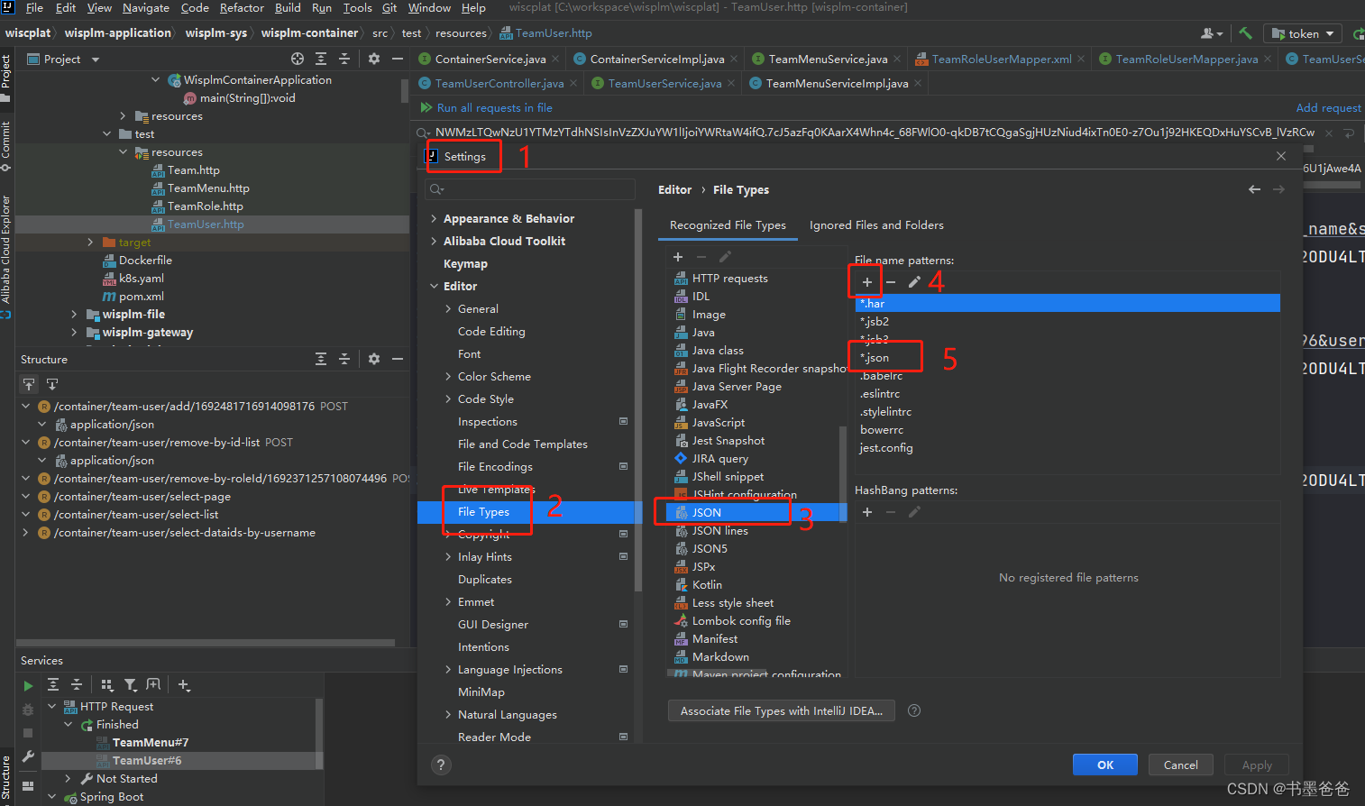Select opened file in Project panel

[x=298, y=59]
